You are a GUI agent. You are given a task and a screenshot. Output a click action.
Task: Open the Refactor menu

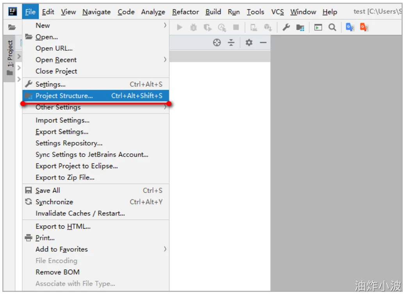point(186,12)
